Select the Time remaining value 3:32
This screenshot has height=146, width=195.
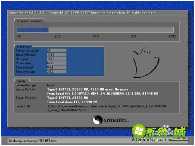click(x=56, y=72)
